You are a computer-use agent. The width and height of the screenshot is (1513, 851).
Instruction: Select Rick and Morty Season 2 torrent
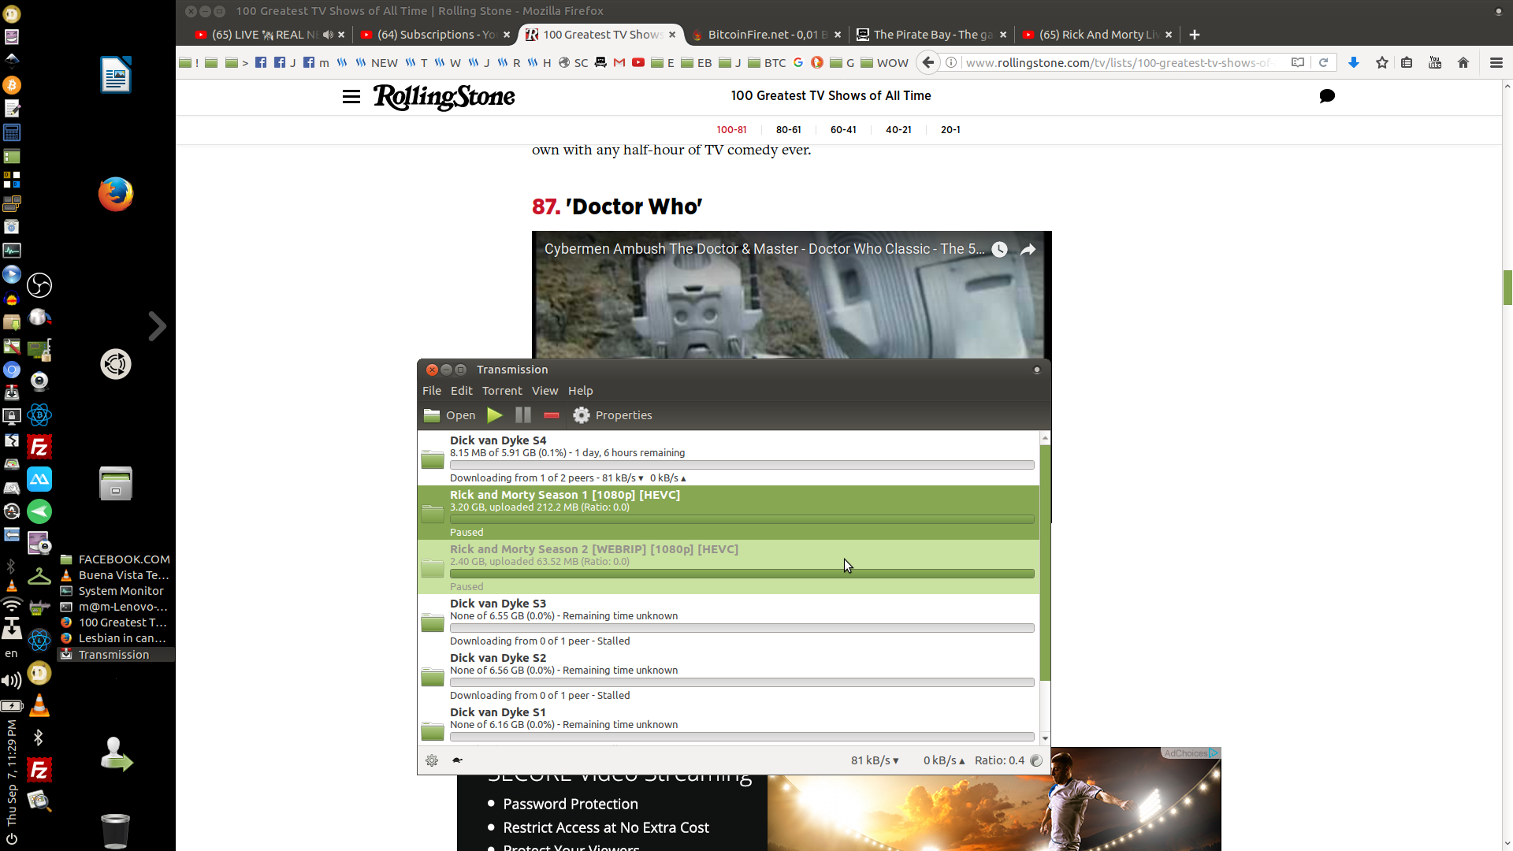click(x=728, y=567)
